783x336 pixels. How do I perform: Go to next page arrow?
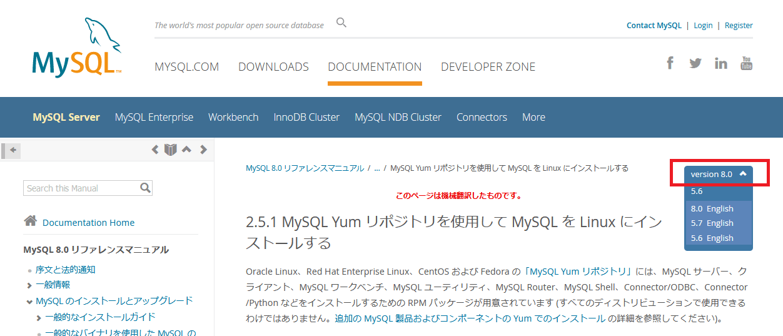(x=203, y=150)
